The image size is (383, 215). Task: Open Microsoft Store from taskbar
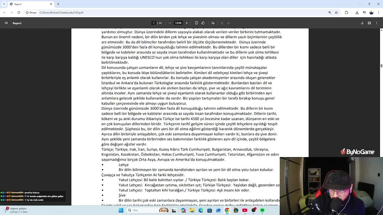tap(209, 210)
